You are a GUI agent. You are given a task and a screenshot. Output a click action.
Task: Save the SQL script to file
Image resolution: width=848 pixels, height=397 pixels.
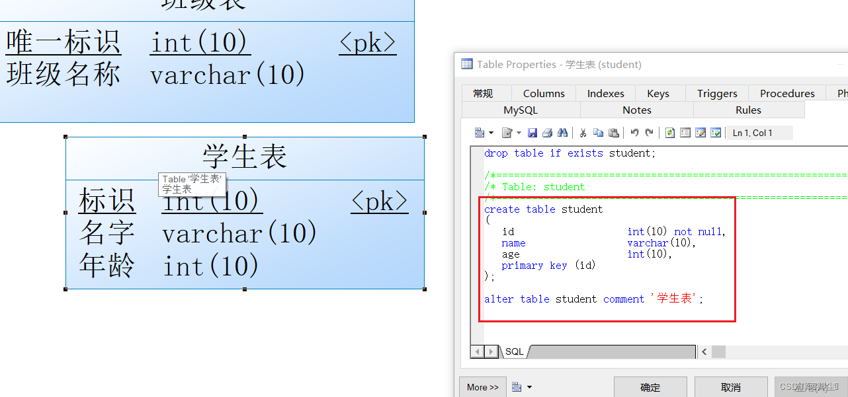(532, 133)
